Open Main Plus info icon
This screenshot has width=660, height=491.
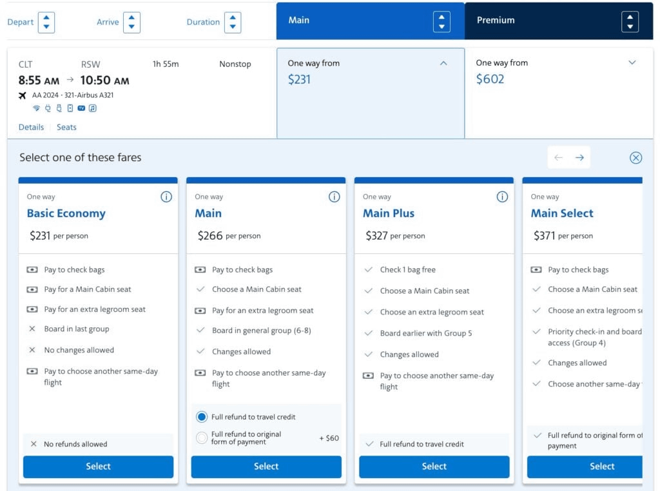click(502, 197)
